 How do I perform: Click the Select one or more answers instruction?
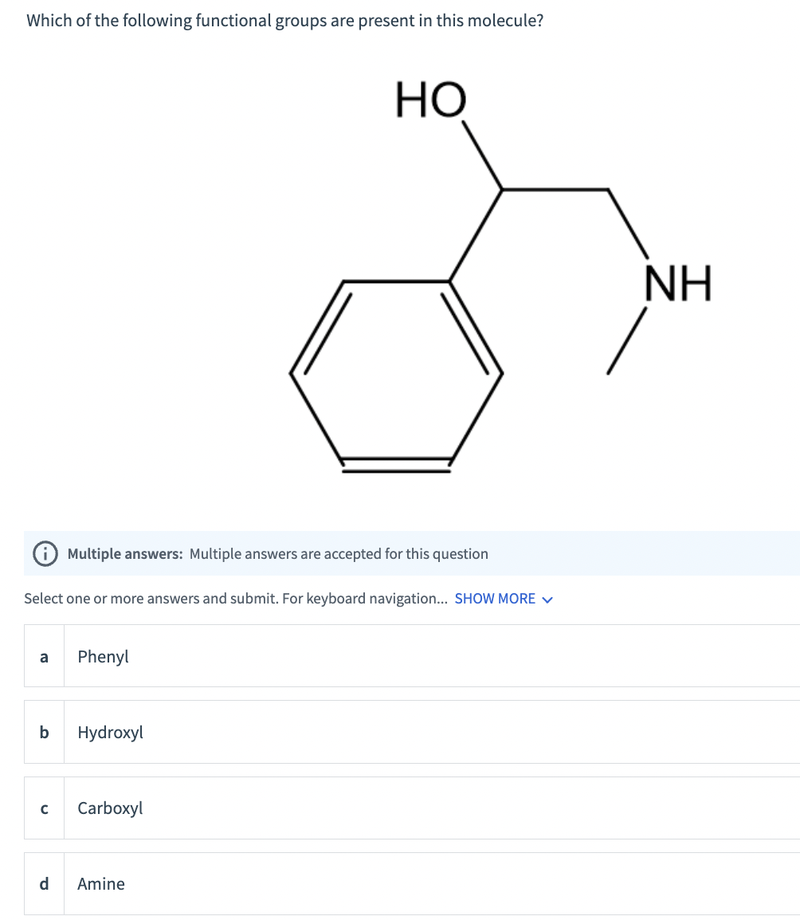click(235, 599)
